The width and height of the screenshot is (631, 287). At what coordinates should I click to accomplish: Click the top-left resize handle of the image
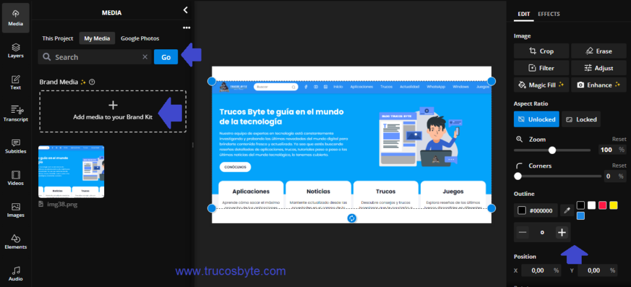click(212, 81)
